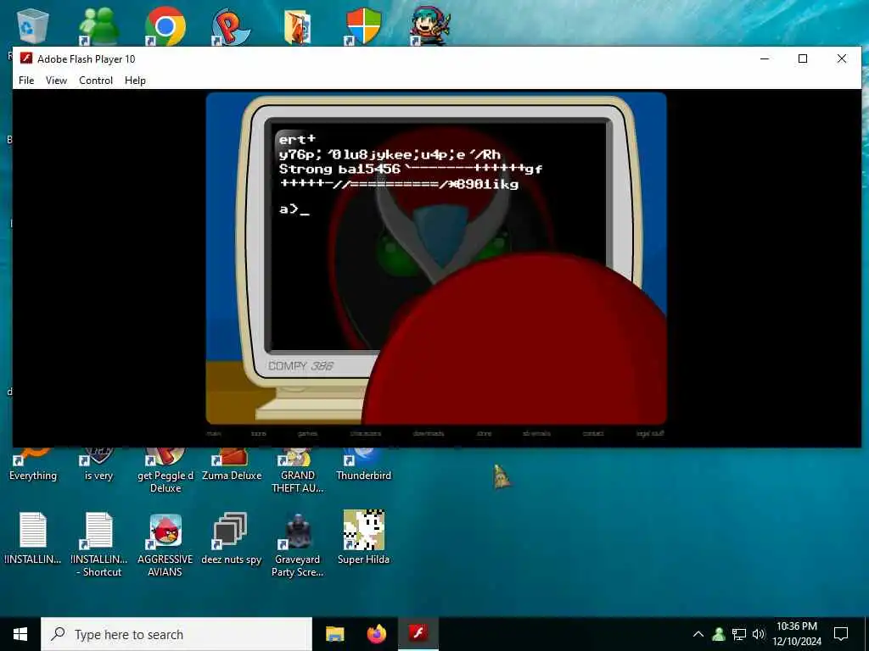
Task: Click the 'games' navigation link
Action: (307, 433)
